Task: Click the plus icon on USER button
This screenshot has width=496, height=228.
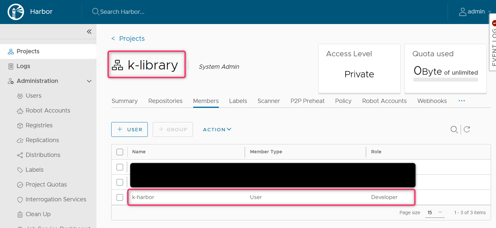Action: (120, 129)
